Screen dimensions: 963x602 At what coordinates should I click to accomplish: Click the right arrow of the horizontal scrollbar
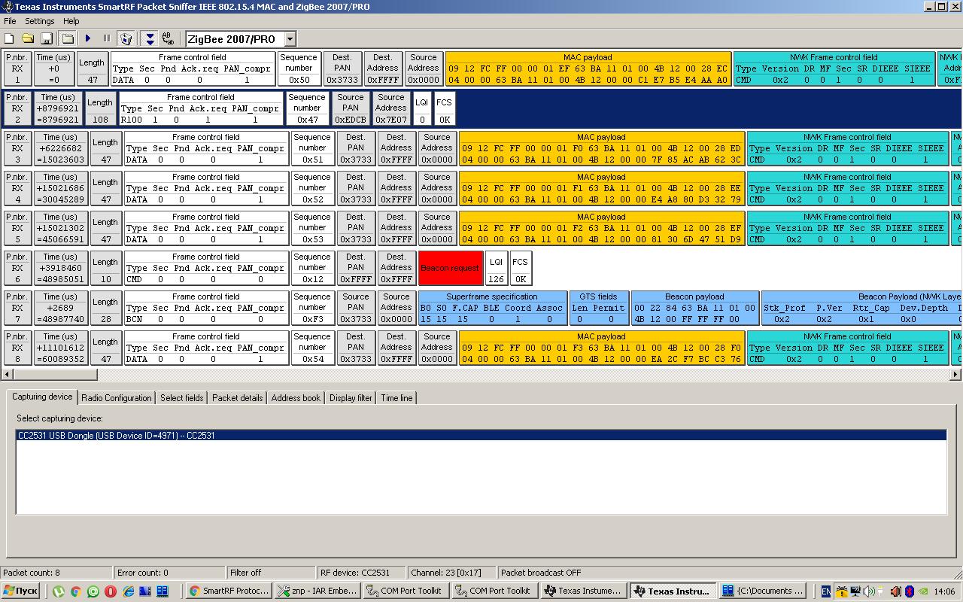click(955, 374)
